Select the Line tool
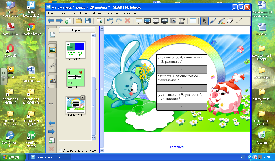Image resolution: width=275 pixels, height=161 pixels. coord(238,21)
